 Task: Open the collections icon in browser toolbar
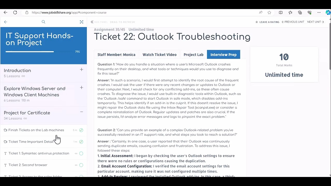(x=300, y=12)
